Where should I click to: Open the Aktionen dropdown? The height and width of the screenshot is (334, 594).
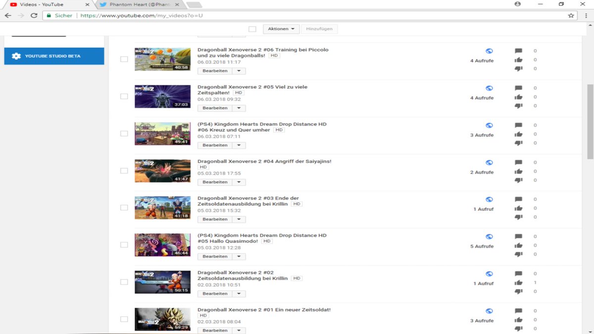tap(281, 29)
